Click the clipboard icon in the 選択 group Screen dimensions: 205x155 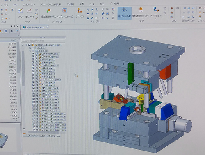[x=6, y=10]
